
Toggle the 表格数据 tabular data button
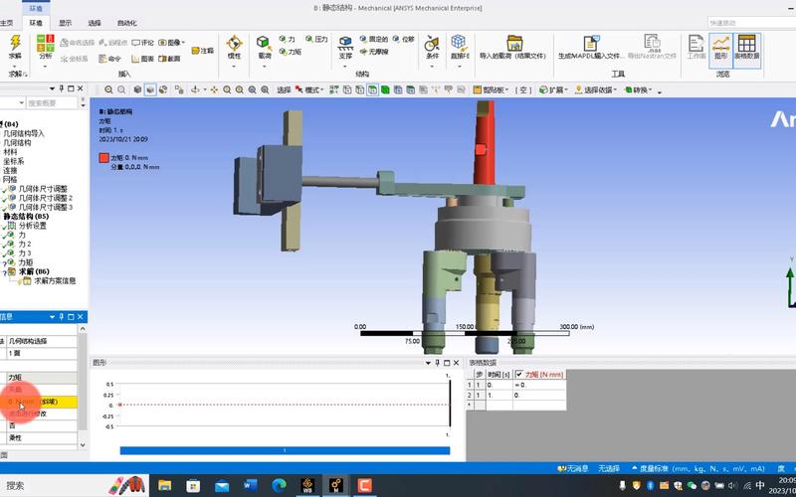click(x=747, y=51)
